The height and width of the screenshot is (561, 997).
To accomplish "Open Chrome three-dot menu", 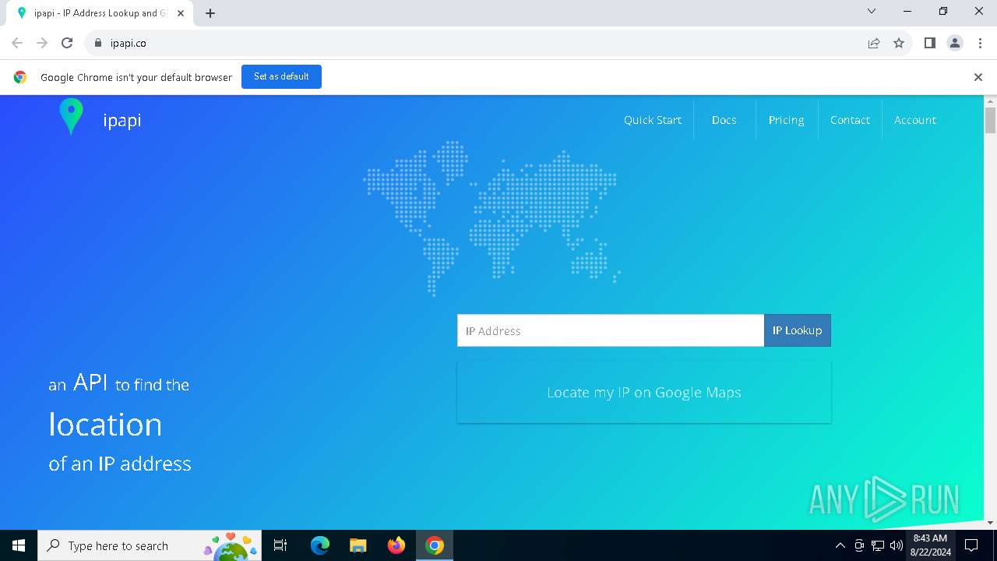I will pos(979,44).
